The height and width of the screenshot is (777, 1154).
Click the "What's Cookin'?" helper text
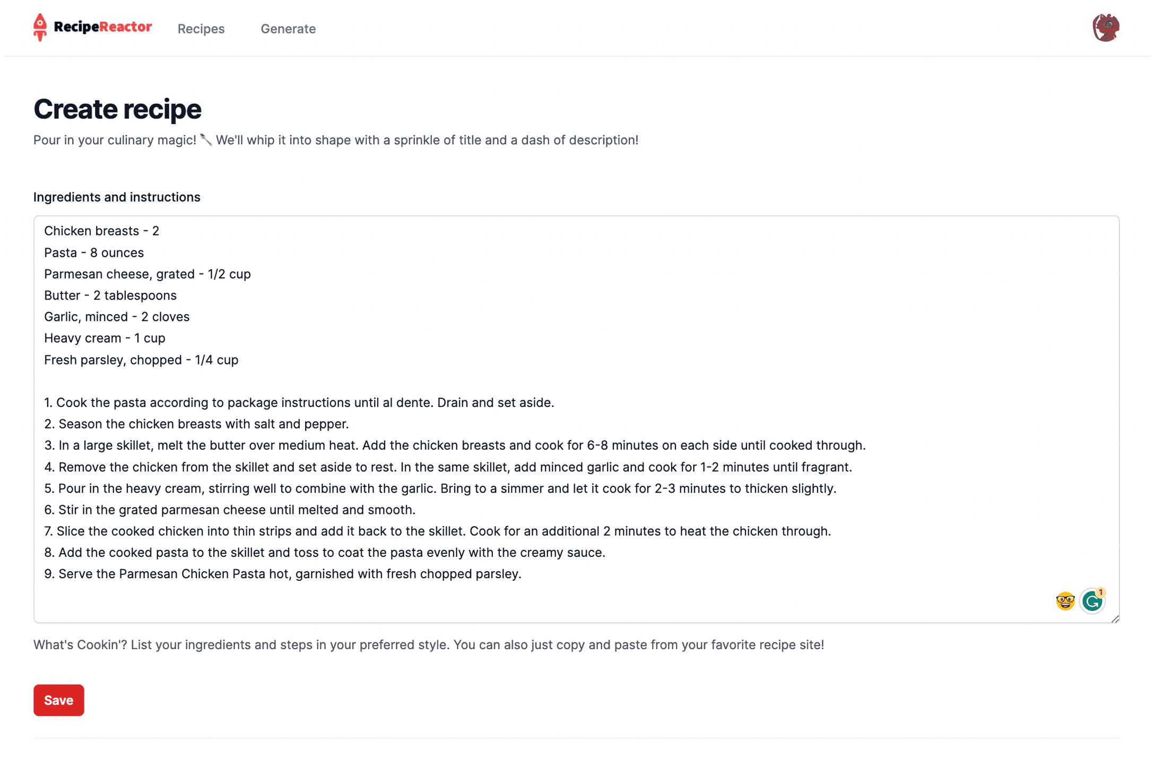[x=428, y=645]
